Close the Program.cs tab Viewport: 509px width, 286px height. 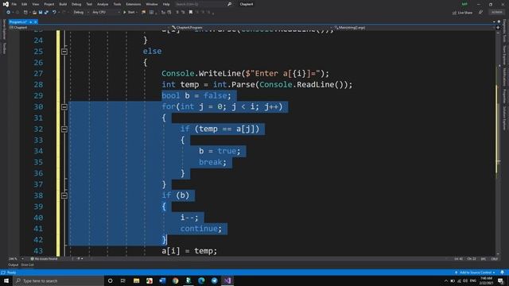[35, 21]
